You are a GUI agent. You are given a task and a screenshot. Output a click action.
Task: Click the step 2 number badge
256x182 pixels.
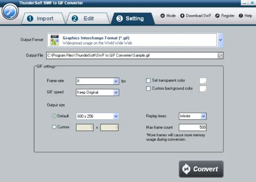click(75, 19)
